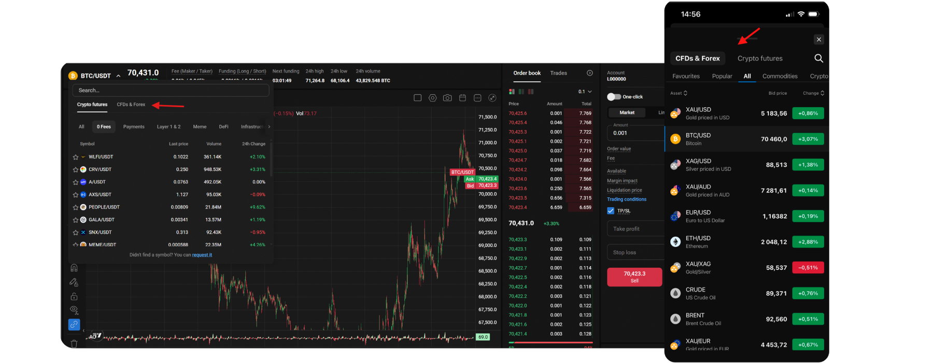Show both bids and asks view icon
933x363 pixels.
coord(512,92)
